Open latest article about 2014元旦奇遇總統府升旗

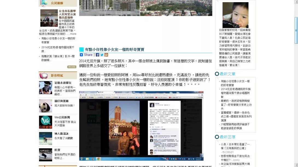coord(235,91)
